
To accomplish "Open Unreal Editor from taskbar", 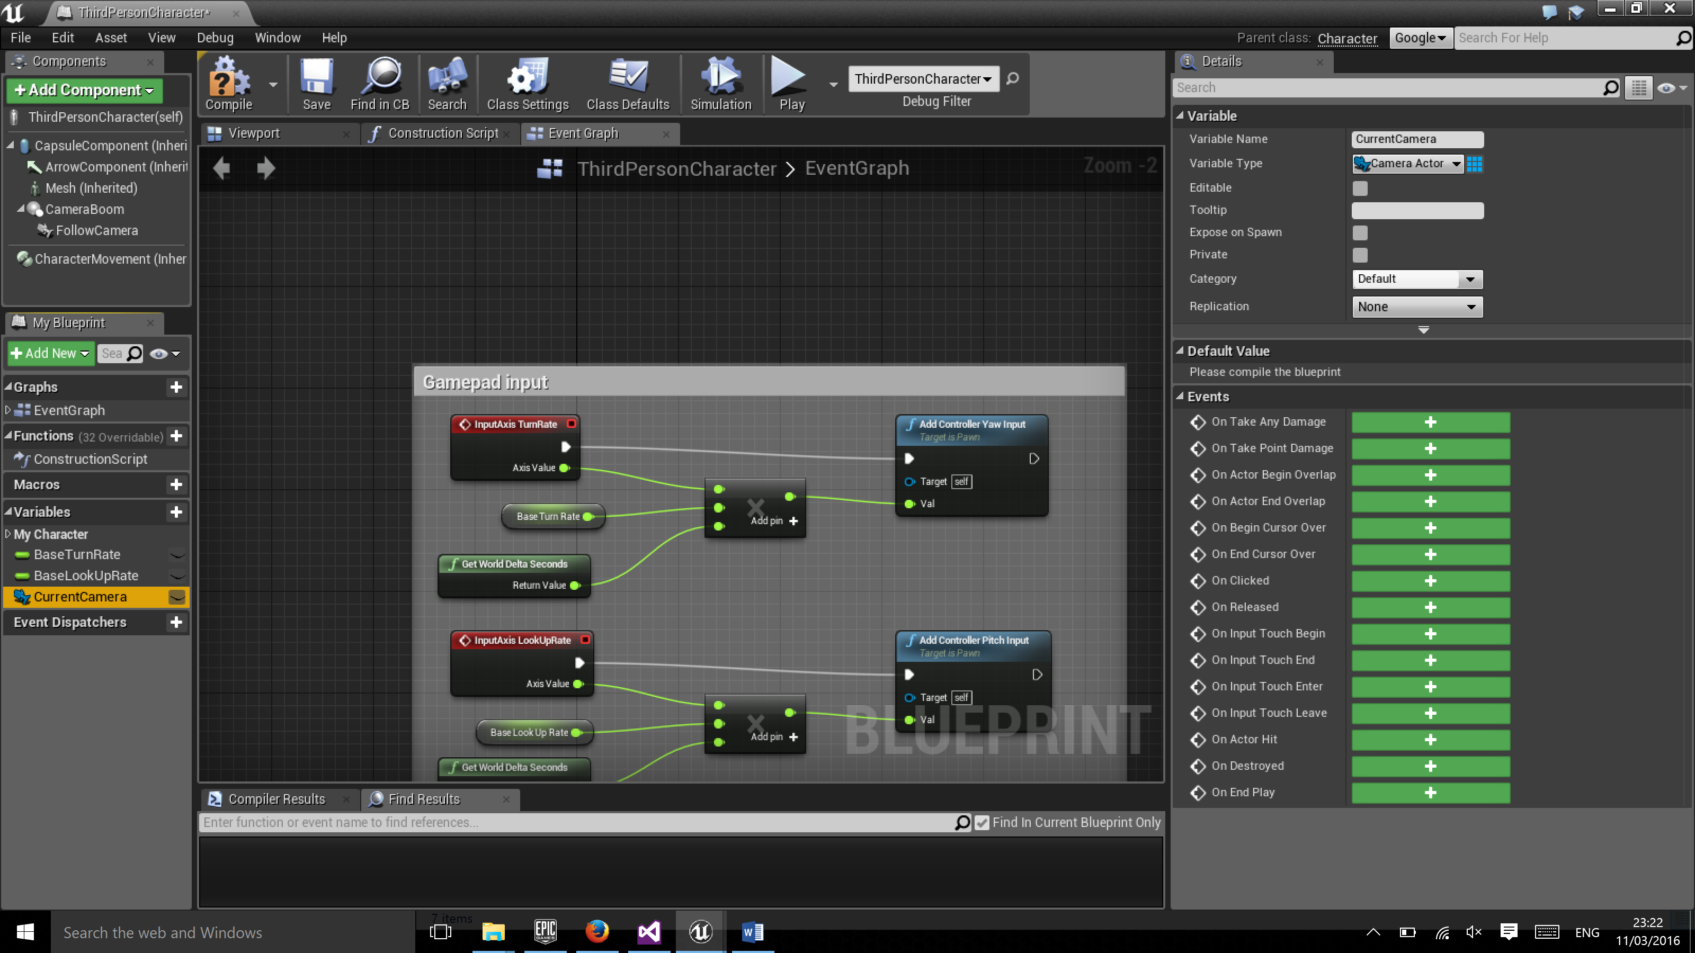I will coord(701,931).
